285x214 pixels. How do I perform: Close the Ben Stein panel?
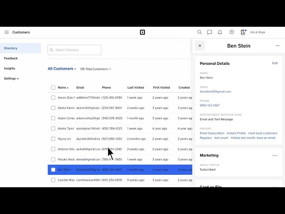(199, 46)
